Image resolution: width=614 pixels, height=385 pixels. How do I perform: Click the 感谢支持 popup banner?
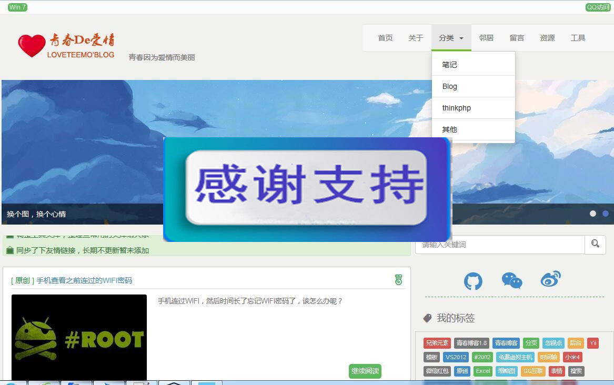[x=307, y=189]
